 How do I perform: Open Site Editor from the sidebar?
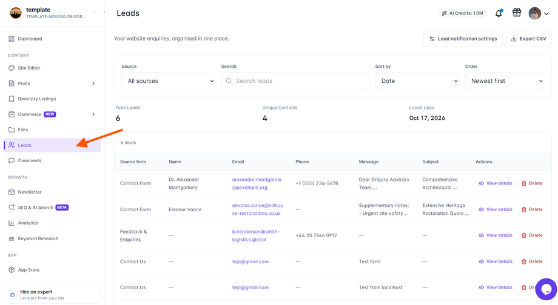[52, 68]
